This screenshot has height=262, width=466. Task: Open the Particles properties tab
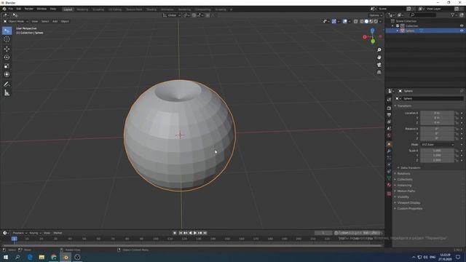tap(389, 158)
